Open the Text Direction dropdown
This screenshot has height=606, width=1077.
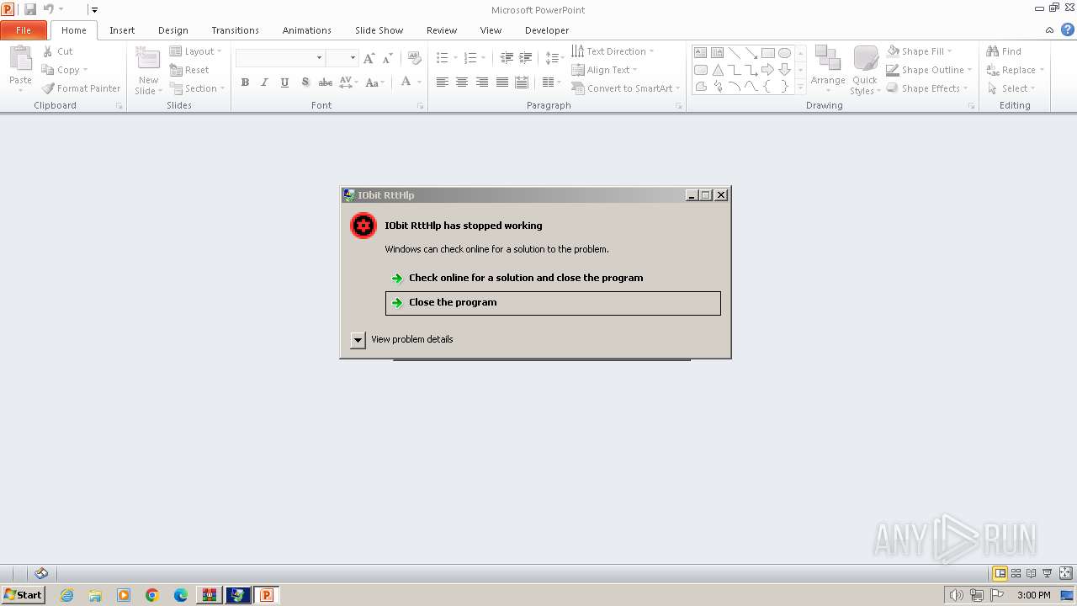coord(613,51)
